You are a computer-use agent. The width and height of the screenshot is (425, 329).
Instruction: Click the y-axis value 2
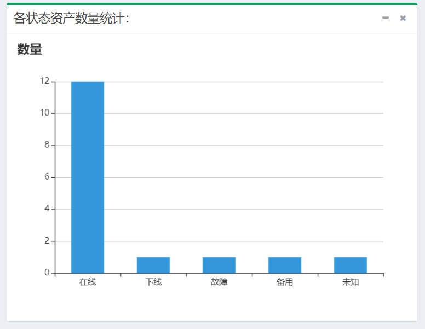[47, 241]
